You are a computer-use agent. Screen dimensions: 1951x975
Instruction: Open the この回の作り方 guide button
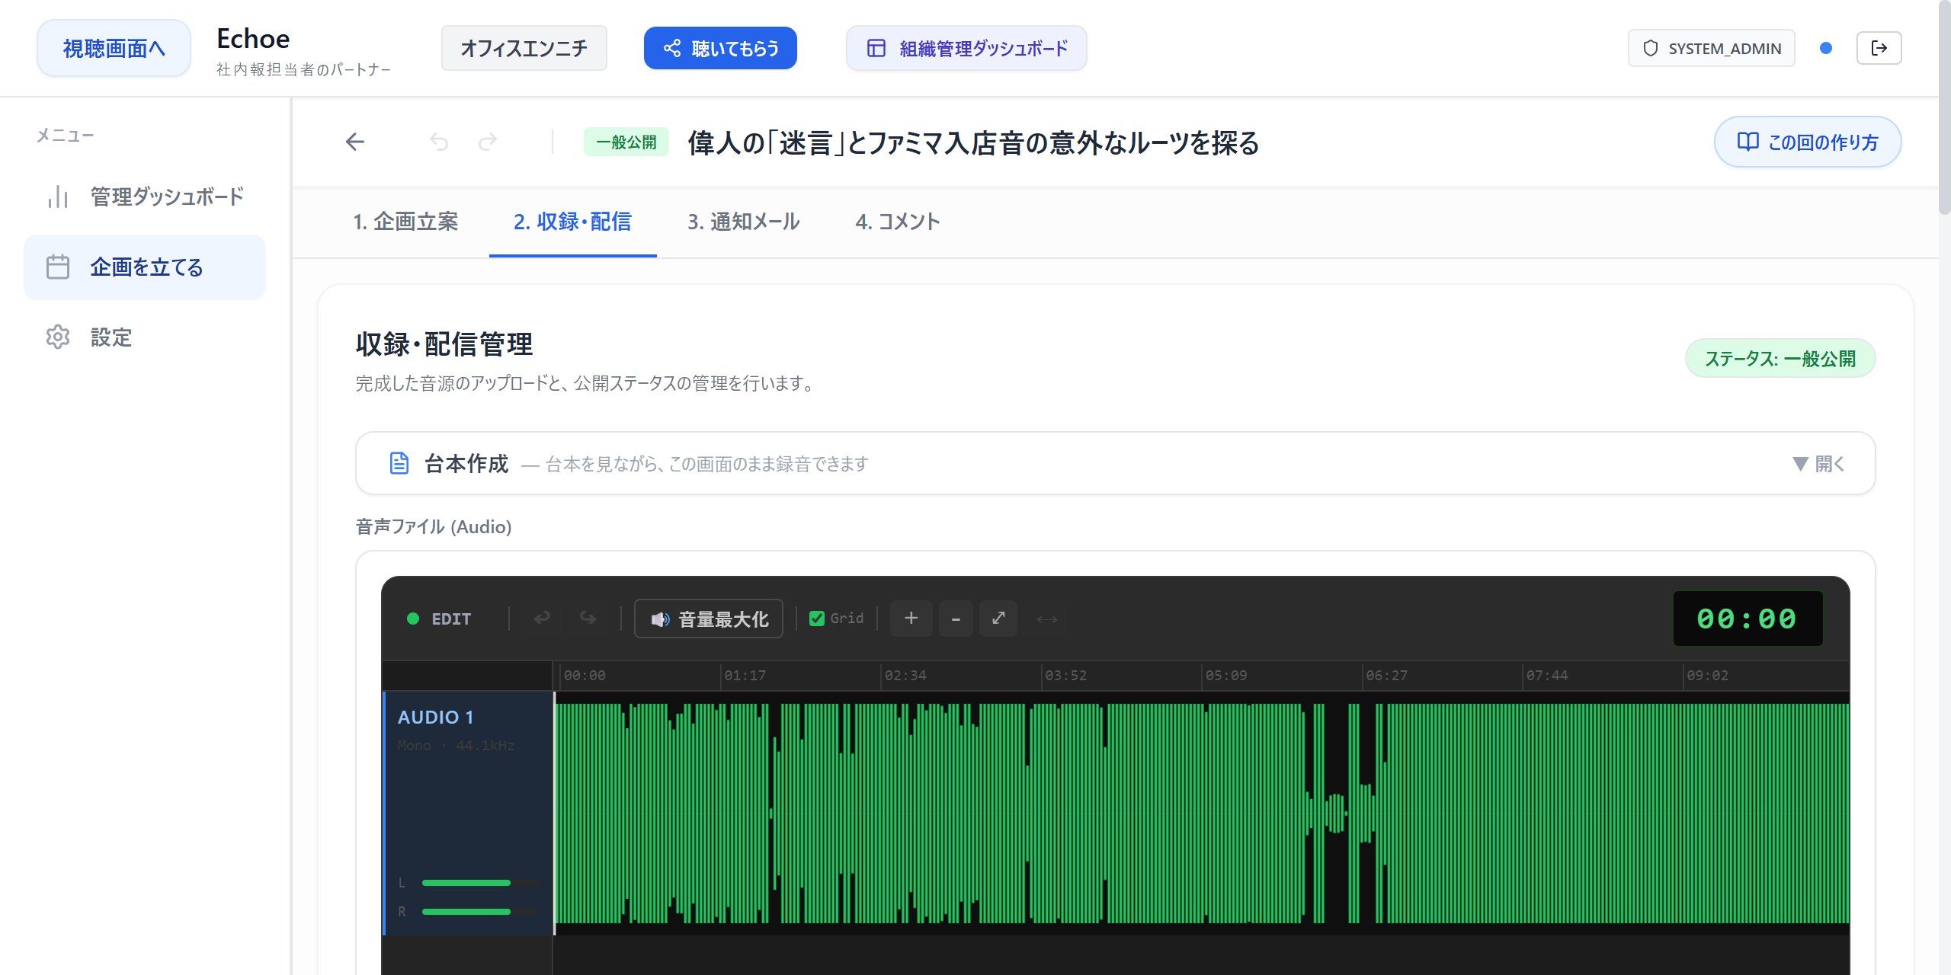tap(1808, 142)
